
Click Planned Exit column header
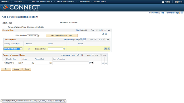[39, 59]
